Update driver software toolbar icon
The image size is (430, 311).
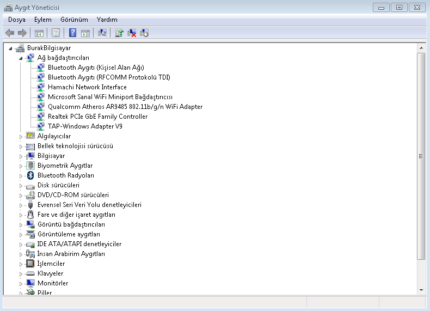(119, 33)
